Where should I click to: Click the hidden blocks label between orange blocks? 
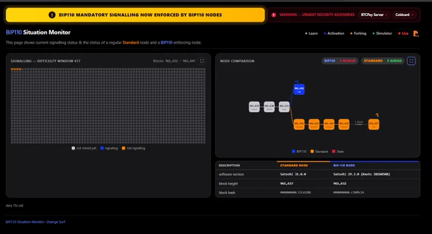point(359,123)
